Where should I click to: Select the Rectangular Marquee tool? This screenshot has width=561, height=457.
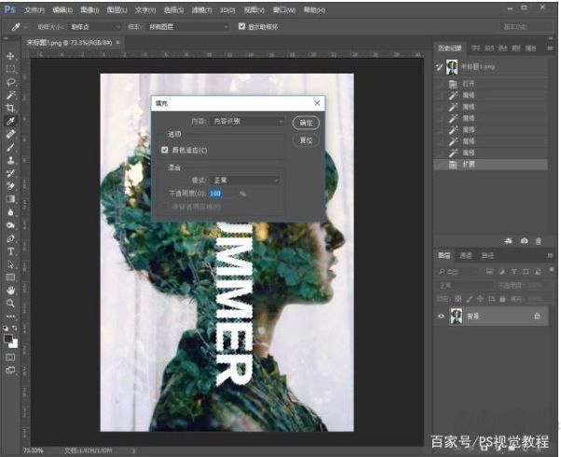coord(10,69)
